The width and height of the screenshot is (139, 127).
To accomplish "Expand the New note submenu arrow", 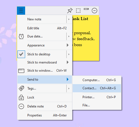I will click(x=69, y=19).
